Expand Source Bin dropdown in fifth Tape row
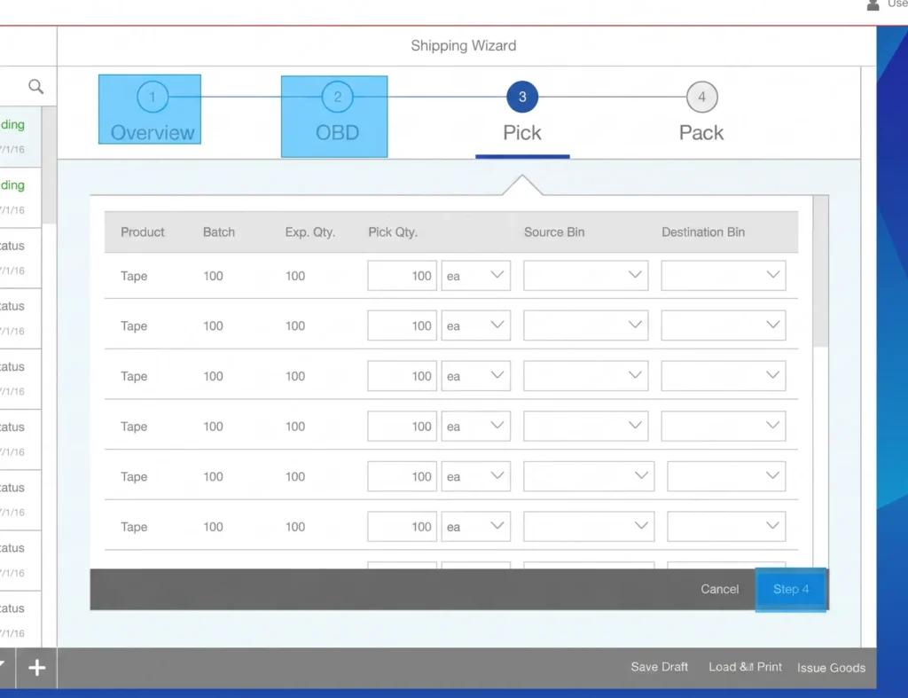Image resolution: width=908 pixels, height=698 pixels. coord(589,476)
